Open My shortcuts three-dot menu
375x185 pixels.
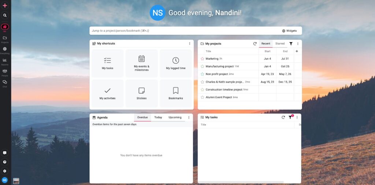click(190, 44)
